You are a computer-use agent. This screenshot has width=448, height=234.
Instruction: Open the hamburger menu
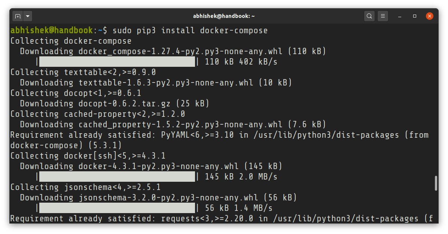pyautogui.click(x=383, y=16)
